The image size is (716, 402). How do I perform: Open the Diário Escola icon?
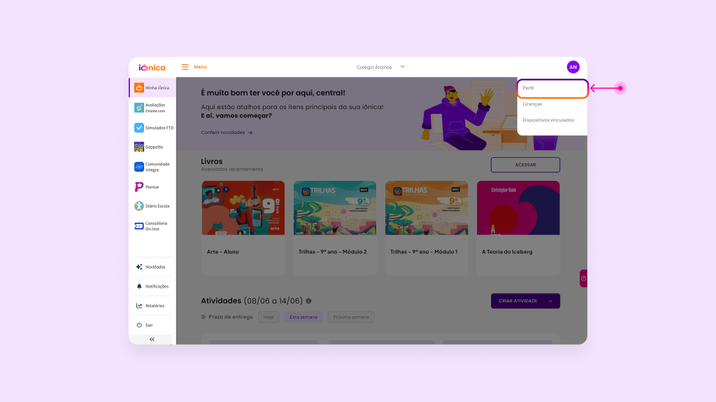pos(139,206)
